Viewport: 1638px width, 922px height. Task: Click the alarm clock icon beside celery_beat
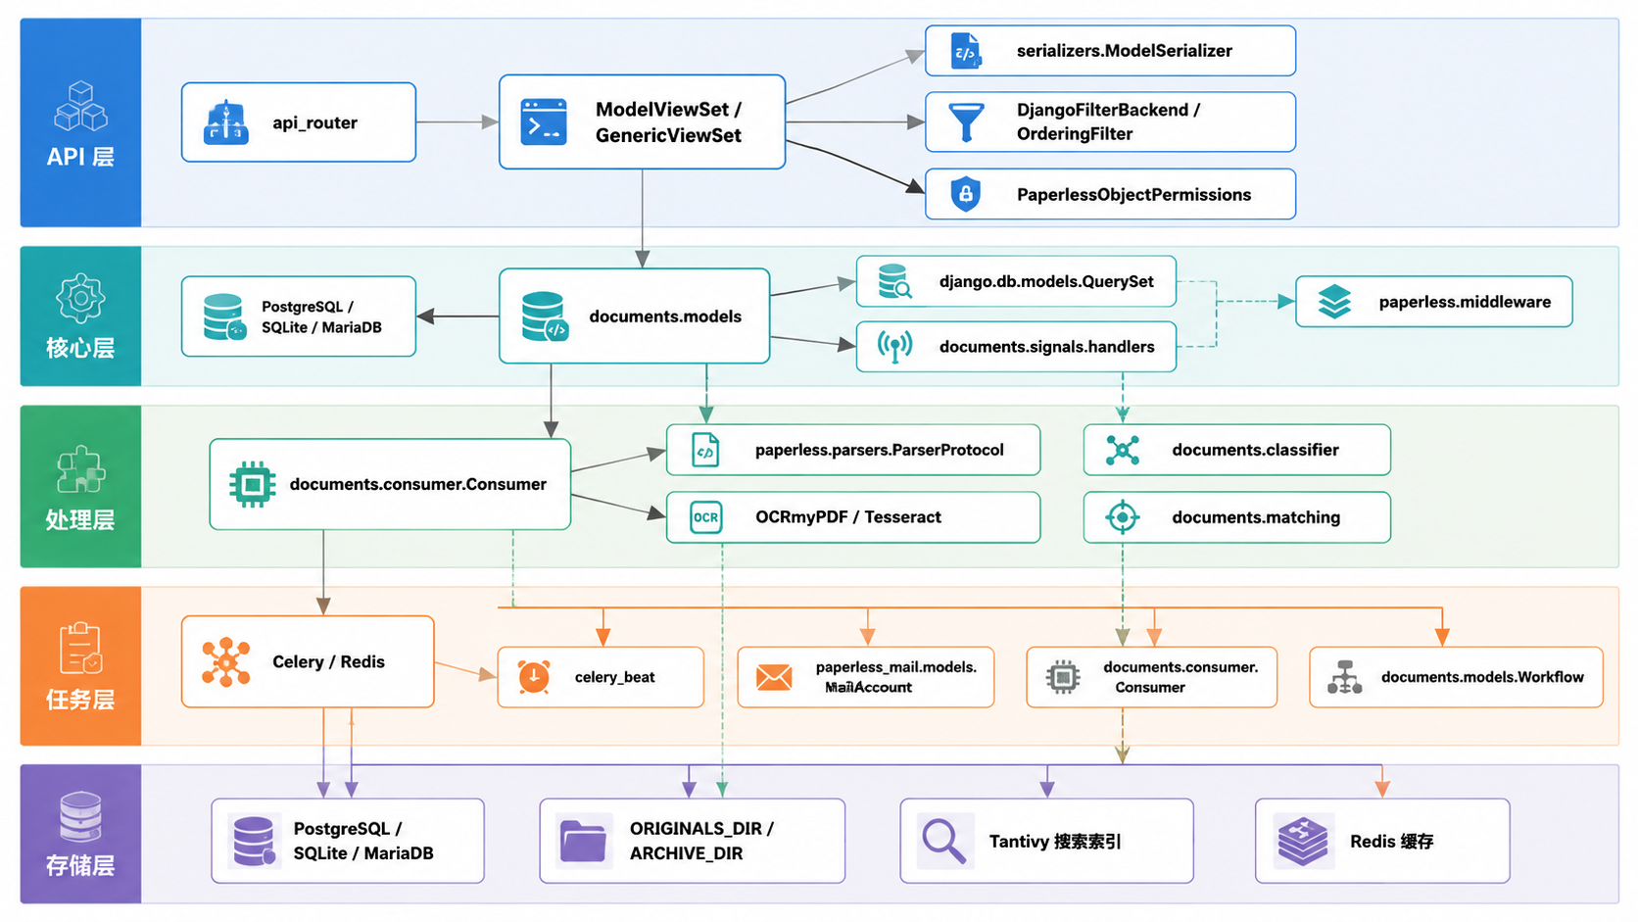[x=534, y=677]
